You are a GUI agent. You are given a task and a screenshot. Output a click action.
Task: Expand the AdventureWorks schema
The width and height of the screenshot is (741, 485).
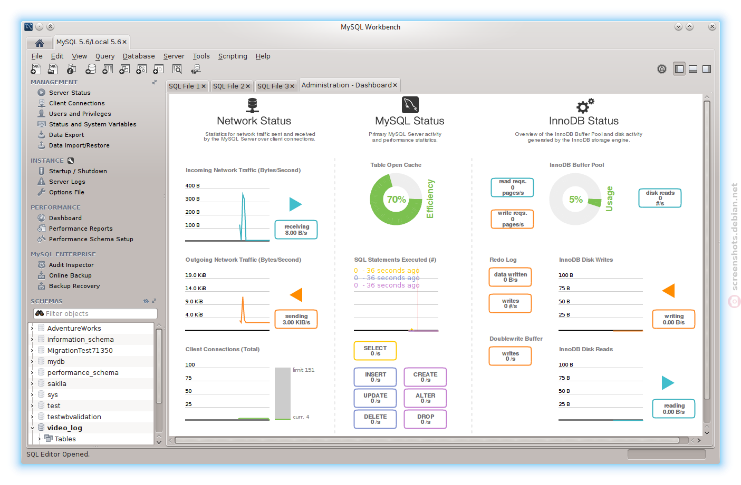tap(32, 328)
